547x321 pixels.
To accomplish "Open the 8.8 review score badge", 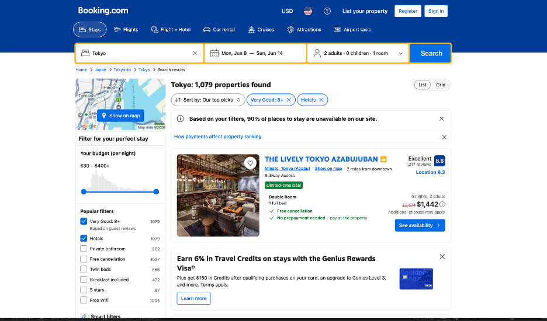I will 439,161.
